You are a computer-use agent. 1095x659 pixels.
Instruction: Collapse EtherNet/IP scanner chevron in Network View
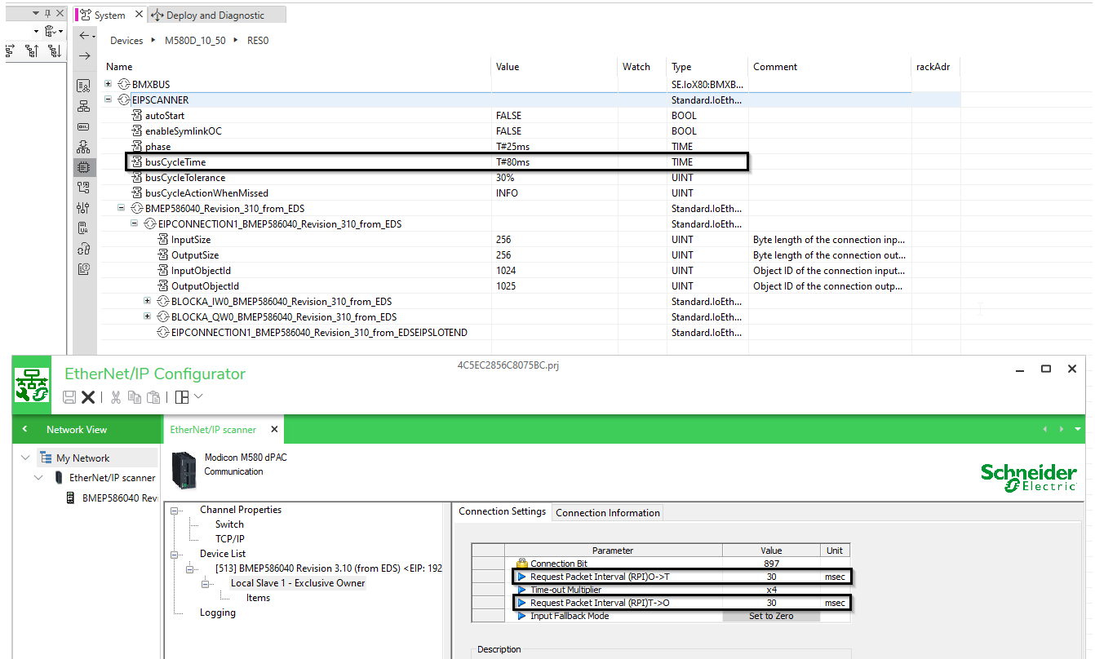tap(38, 478)
